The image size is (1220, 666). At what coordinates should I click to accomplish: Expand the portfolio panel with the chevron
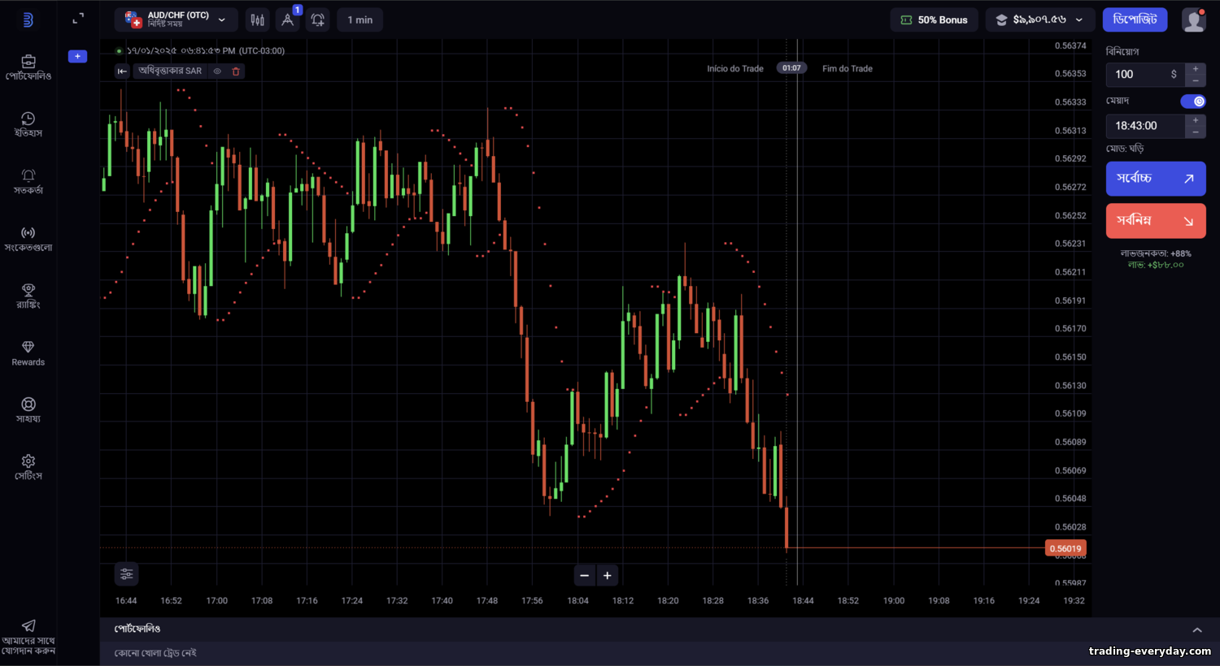click(1197, 629)
